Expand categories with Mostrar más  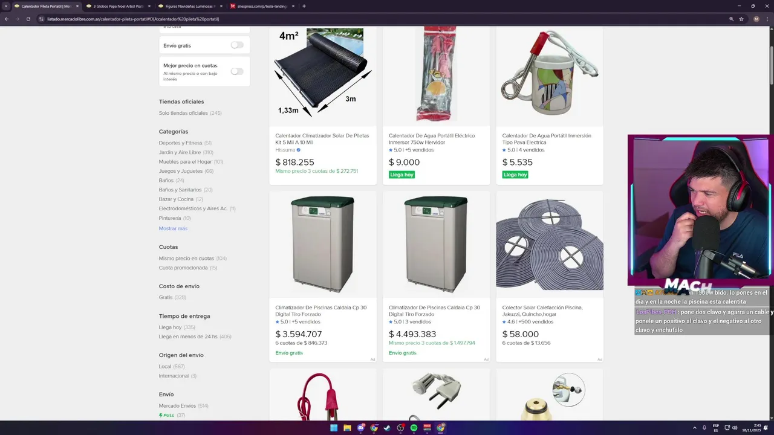pos(173,228)
